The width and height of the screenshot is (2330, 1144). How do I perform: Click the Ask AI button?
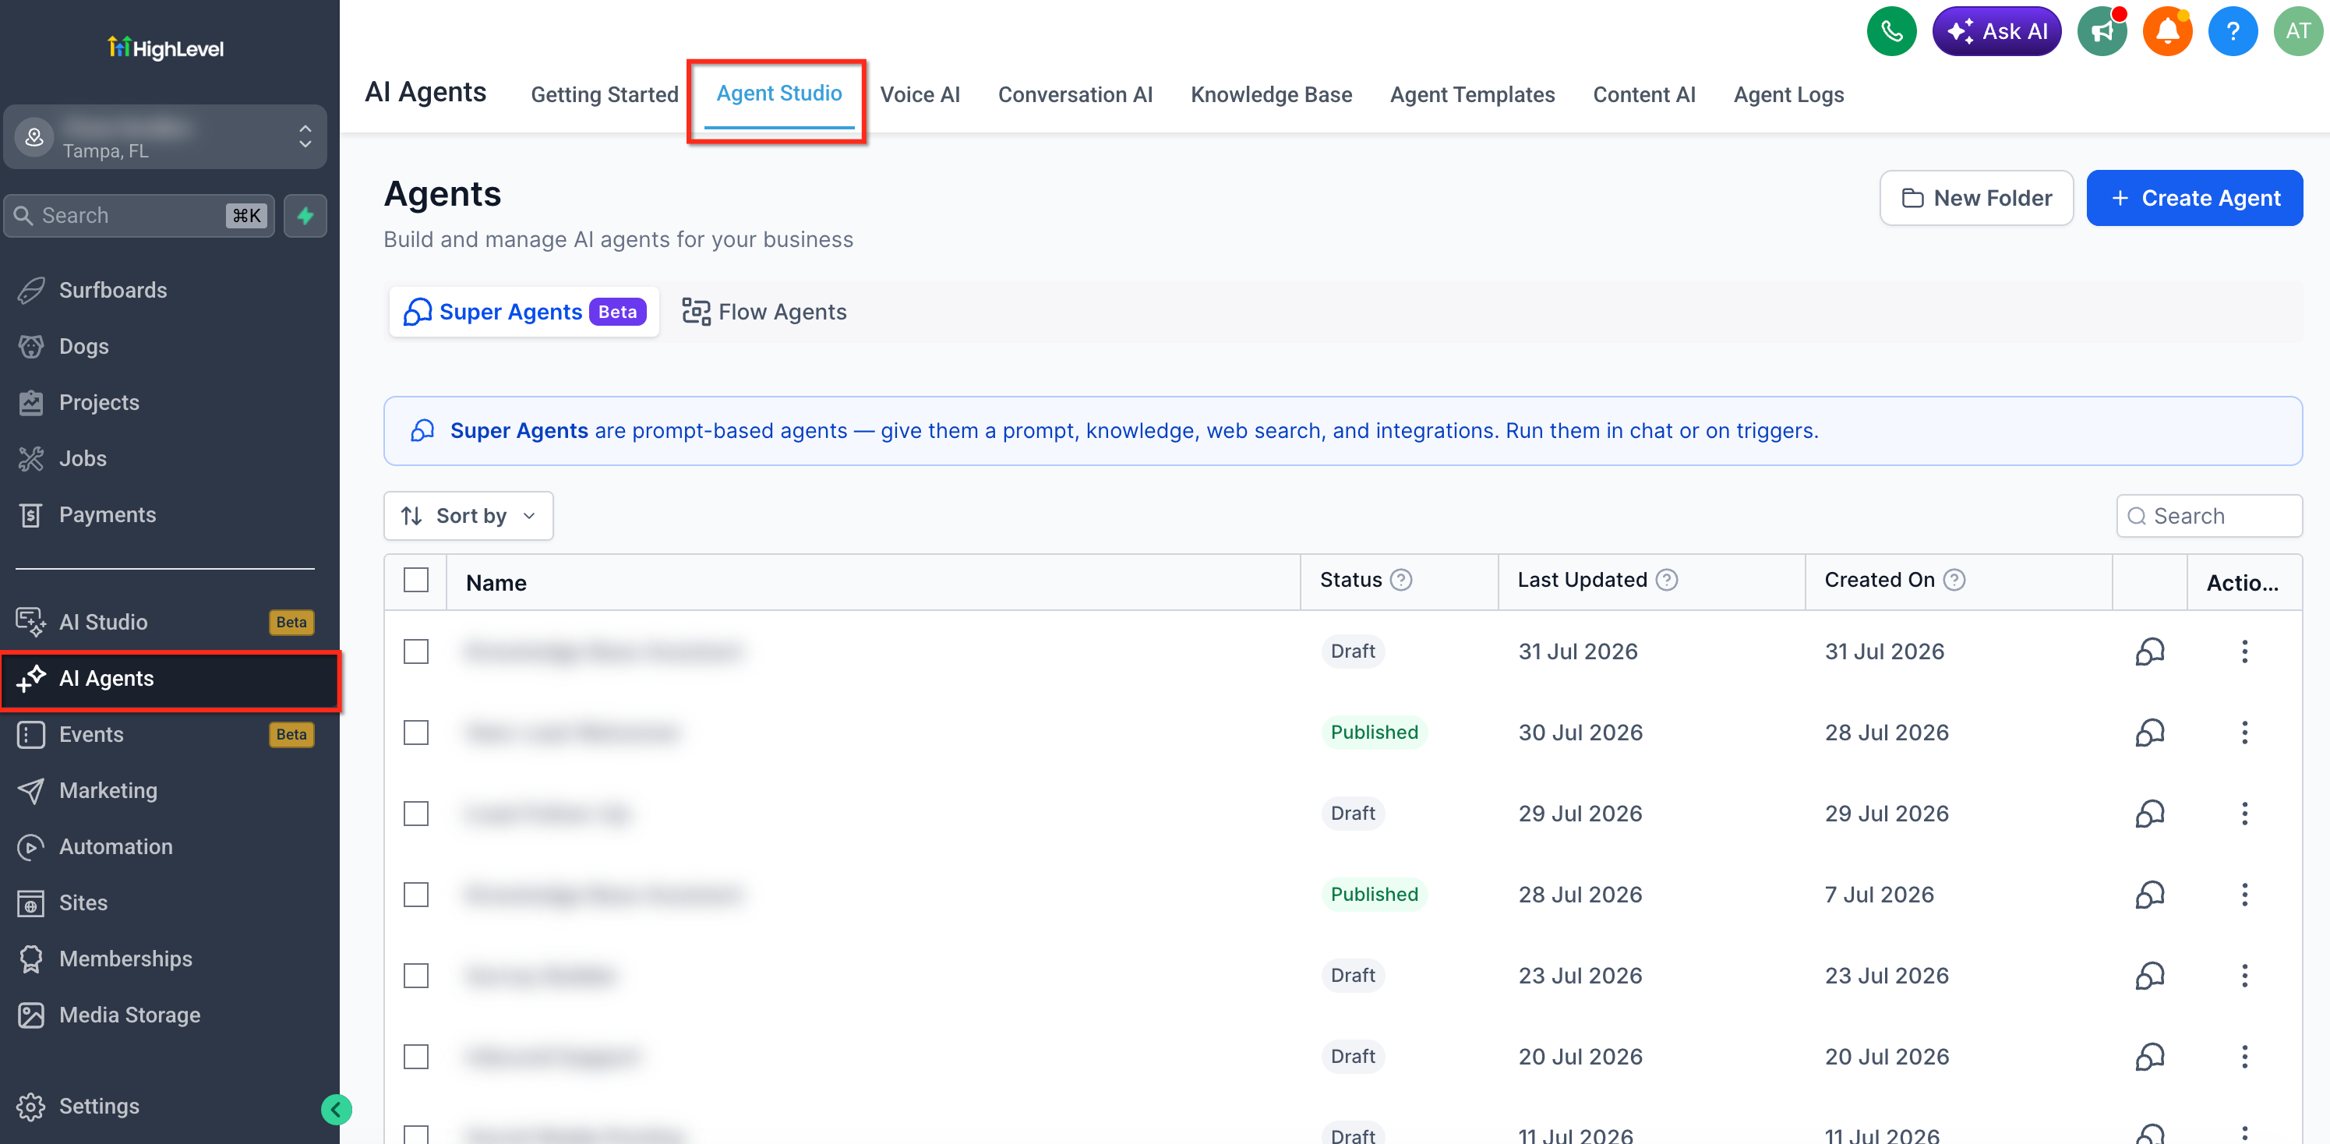click(1996, 32)
